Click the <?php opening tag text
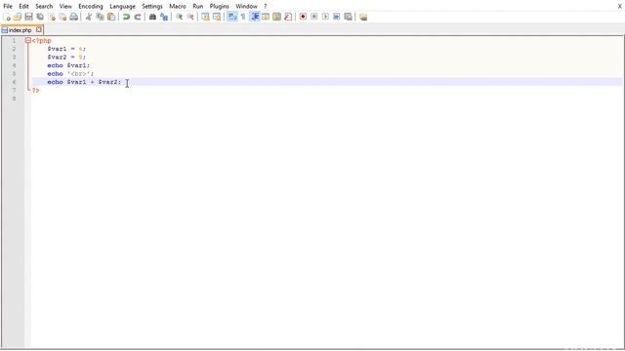The image size is (625, 351). tap(41, 40)
